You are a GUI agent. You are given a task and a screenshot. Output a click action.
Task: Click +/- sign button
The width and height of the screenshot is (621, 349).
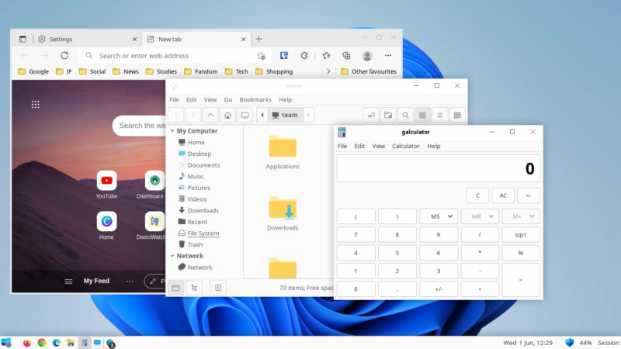pyautogui.click(x=439, y=289)
